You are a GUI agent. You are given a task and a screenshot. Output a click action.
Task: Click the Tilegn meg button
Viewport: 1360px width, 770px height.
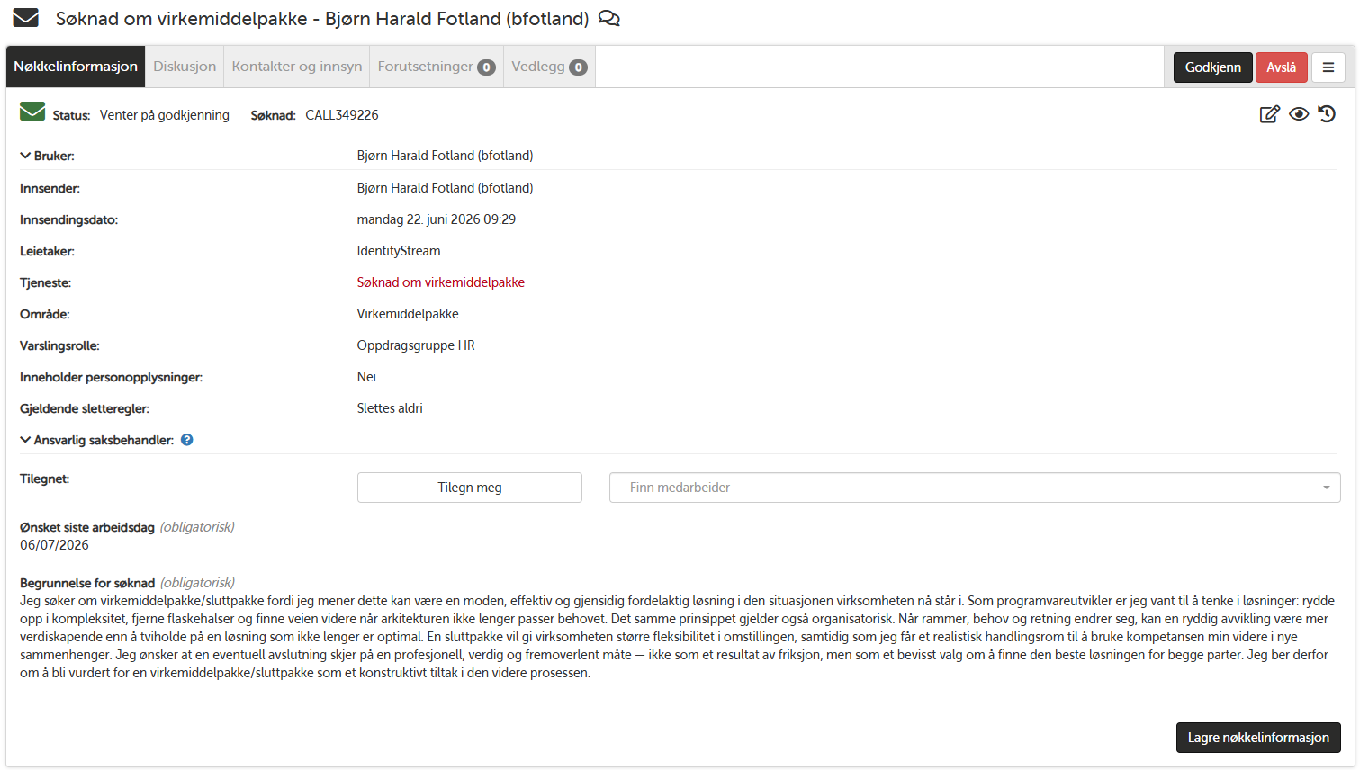[470, 488]
